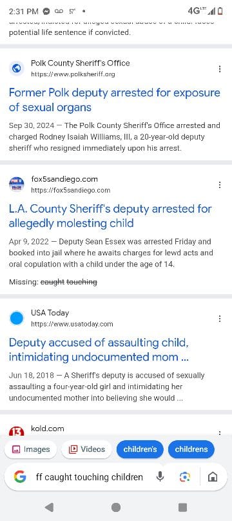Viewport: 232px width, 521px height.
Task: Tap the fox5sandiego.com site favicon
Action: click(17, 184)
